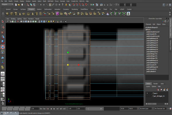Create a polygon sphere from shelf
The image size is (172, 115).
point(7,14)
